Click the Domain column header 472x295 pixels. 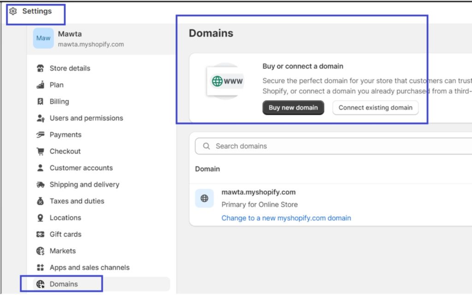[x=207, y=169]
